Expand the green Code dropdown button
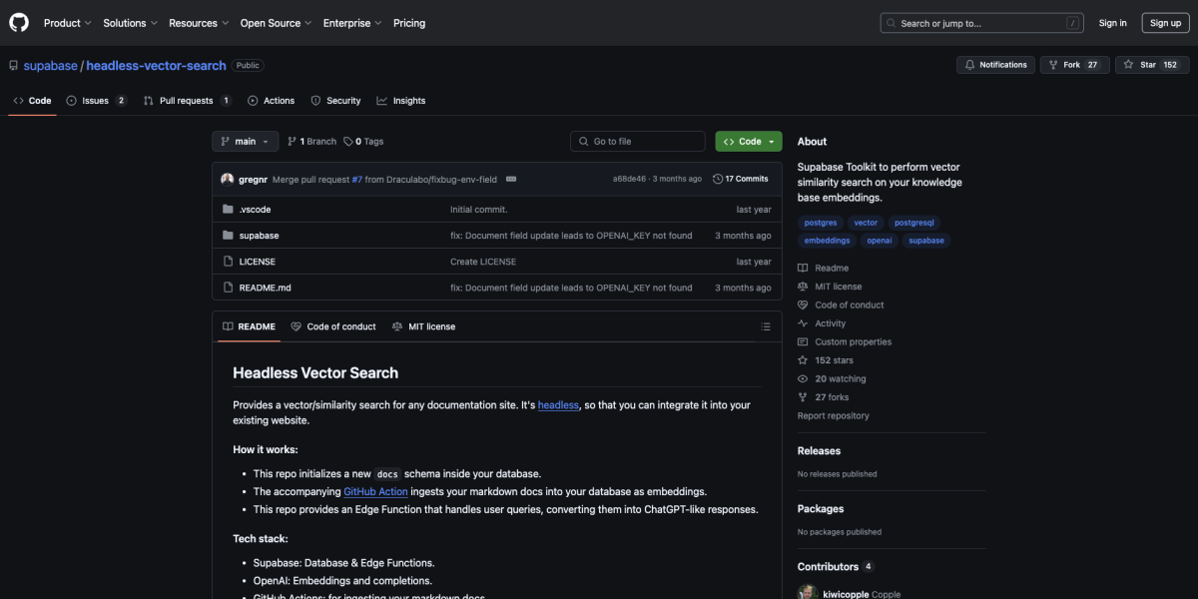This screenshot has width=1198, height=599. point(749,142)
